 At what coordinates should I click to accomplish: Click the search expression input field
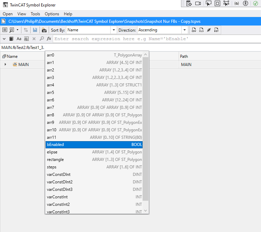[x=157, y=39]
